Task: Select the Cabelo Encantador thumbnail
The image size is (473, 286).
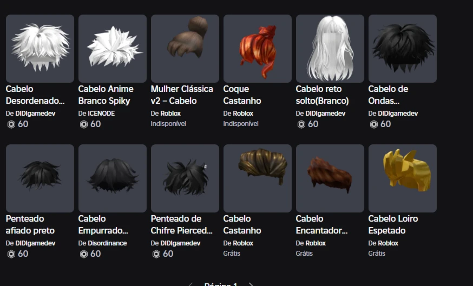Action: coord(330,178)
